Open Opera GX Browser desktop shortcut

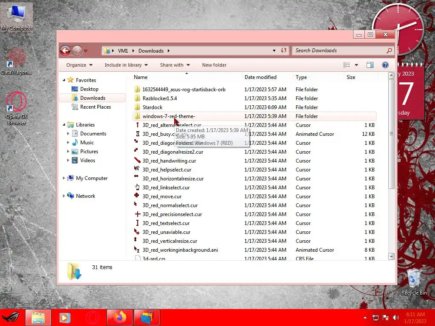[17, 108]
